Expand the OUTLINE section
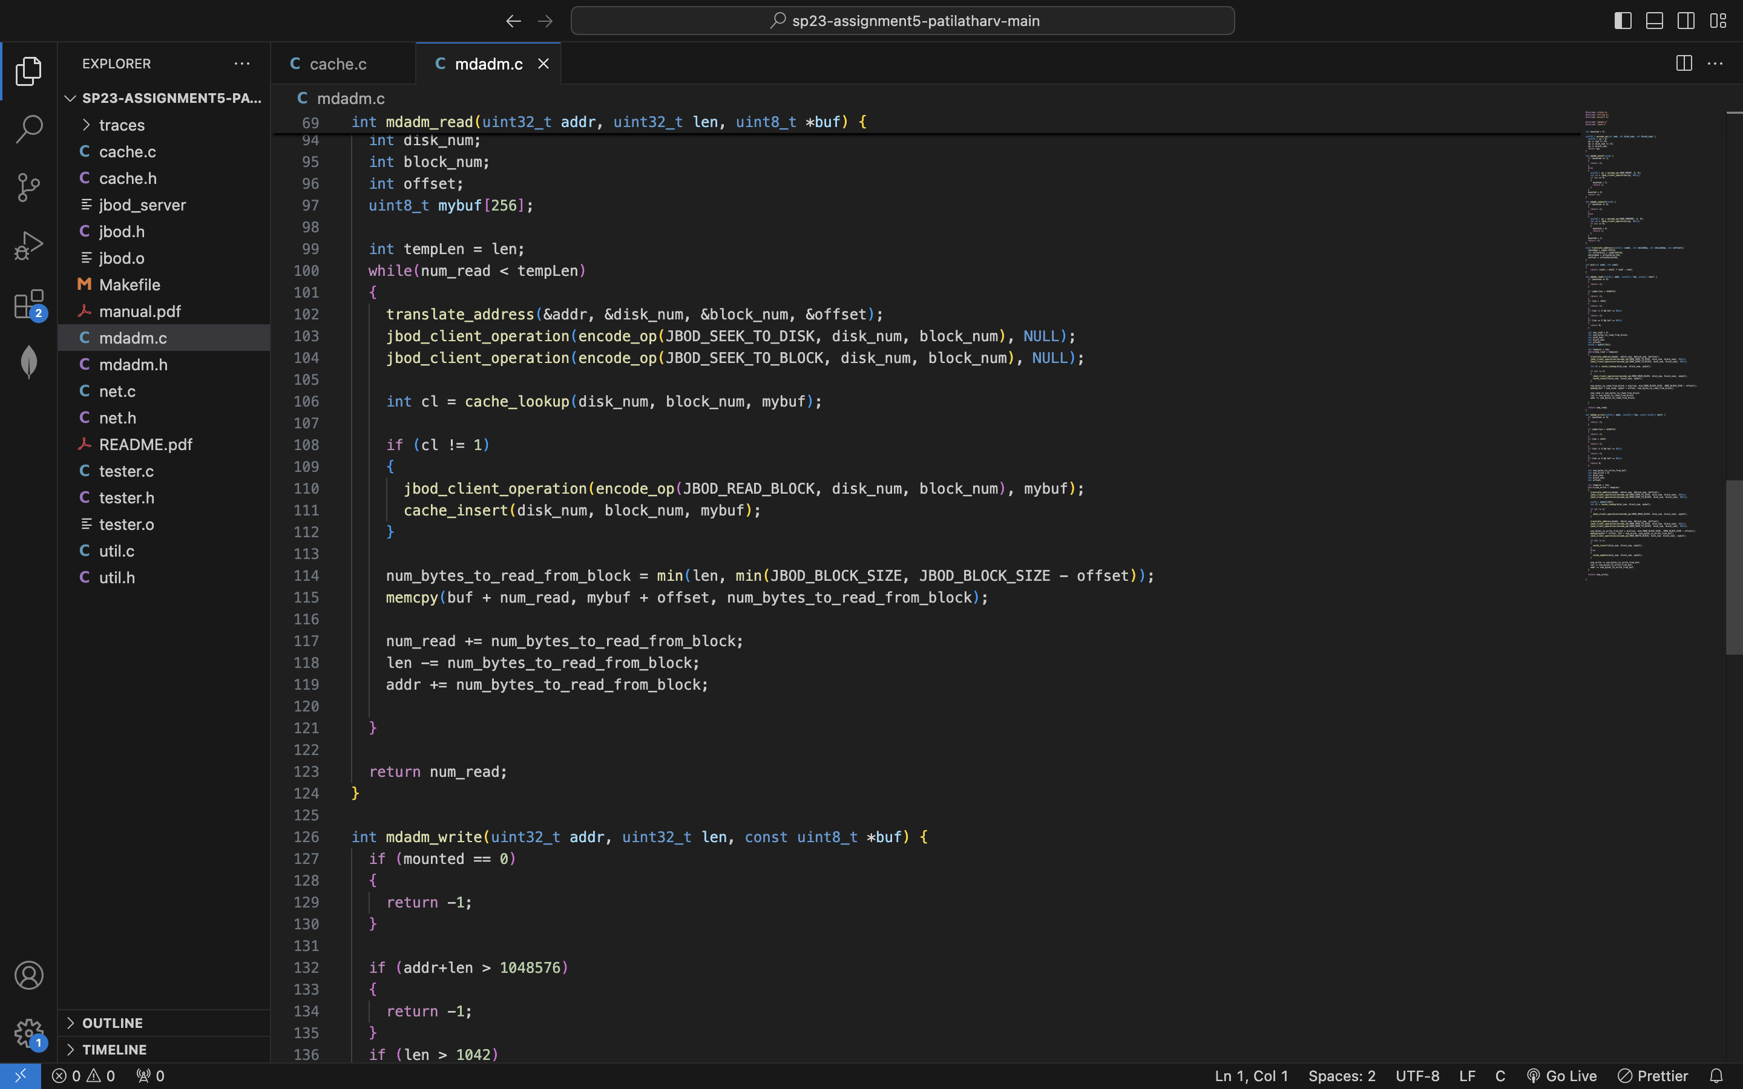The image size is (1743, 1089). coord(113,1022)
